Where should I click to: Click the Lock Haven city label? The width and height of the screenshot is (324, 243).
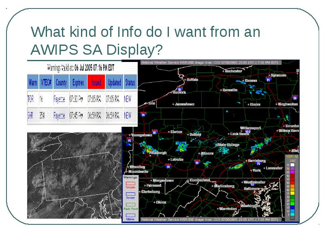click(x=240, y=134)
